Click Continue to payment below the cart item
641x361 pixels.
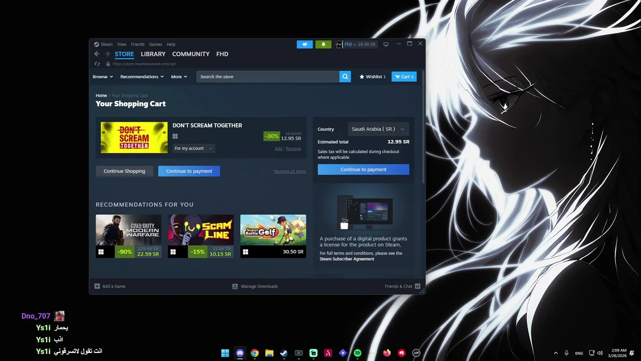point(189,171)
